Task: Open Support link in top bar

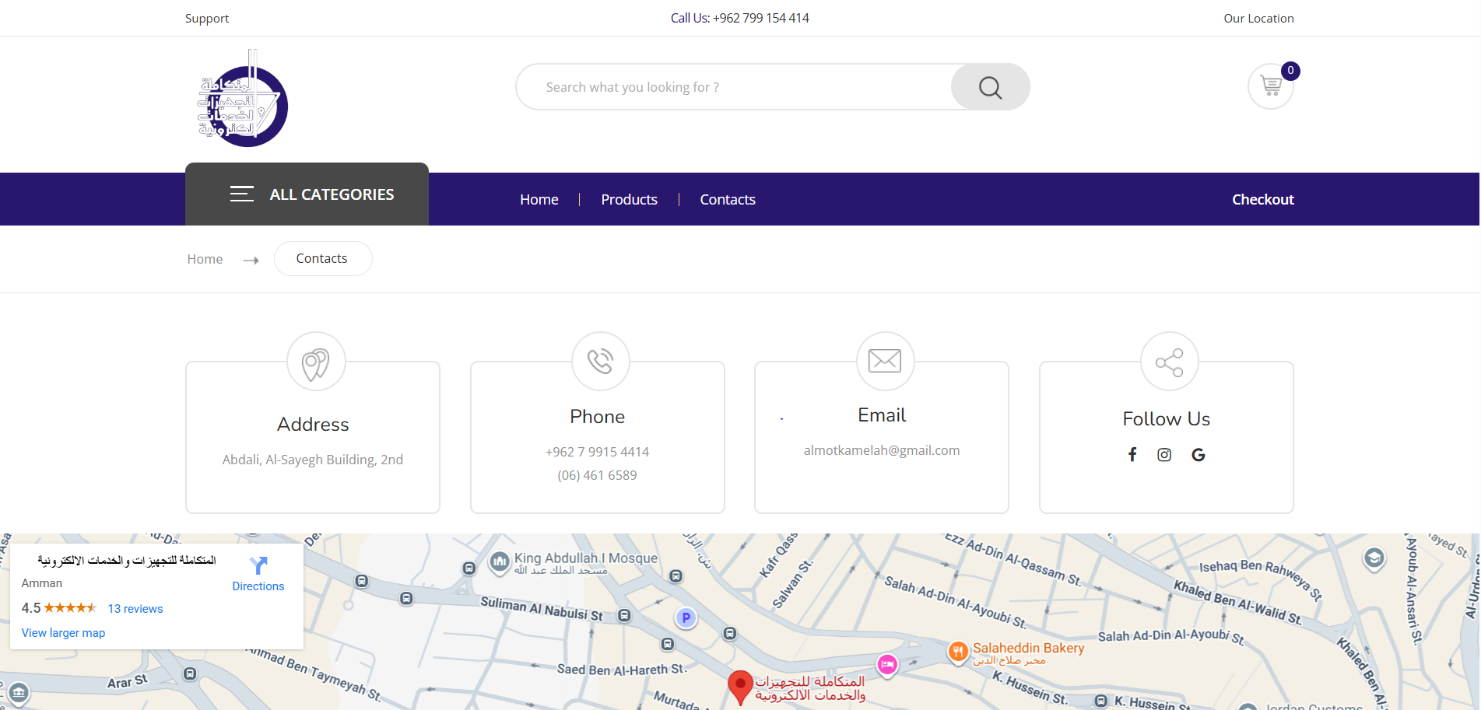Action: tap(207, 18)
